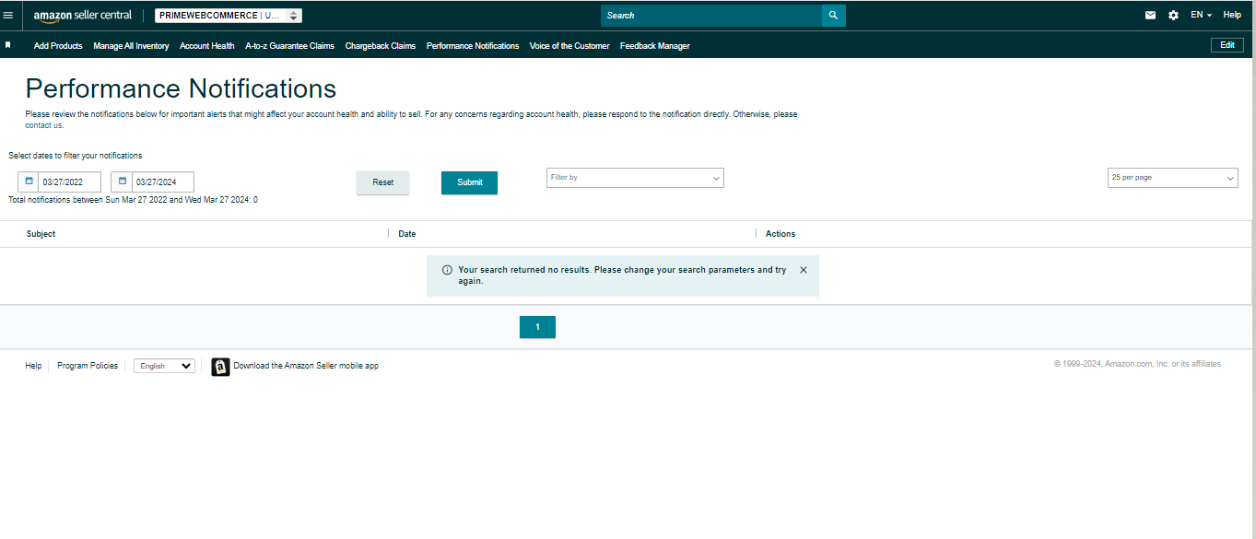Open the English footer language selector

pos(164,366)
